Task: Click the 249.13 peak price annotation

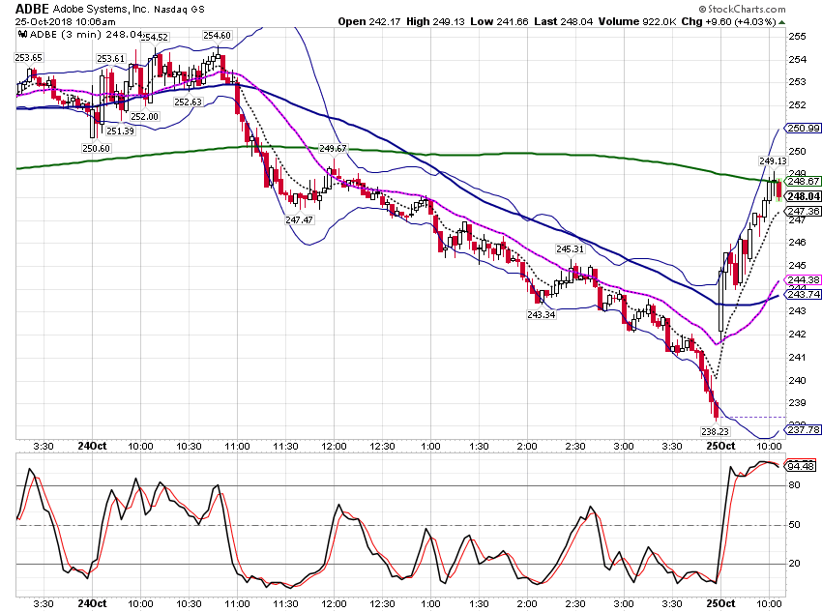Action: (x=773, y=160)
